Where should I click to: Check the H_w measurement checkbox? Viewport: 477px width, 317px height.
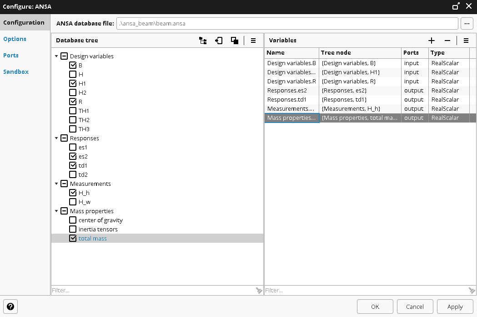73,202
